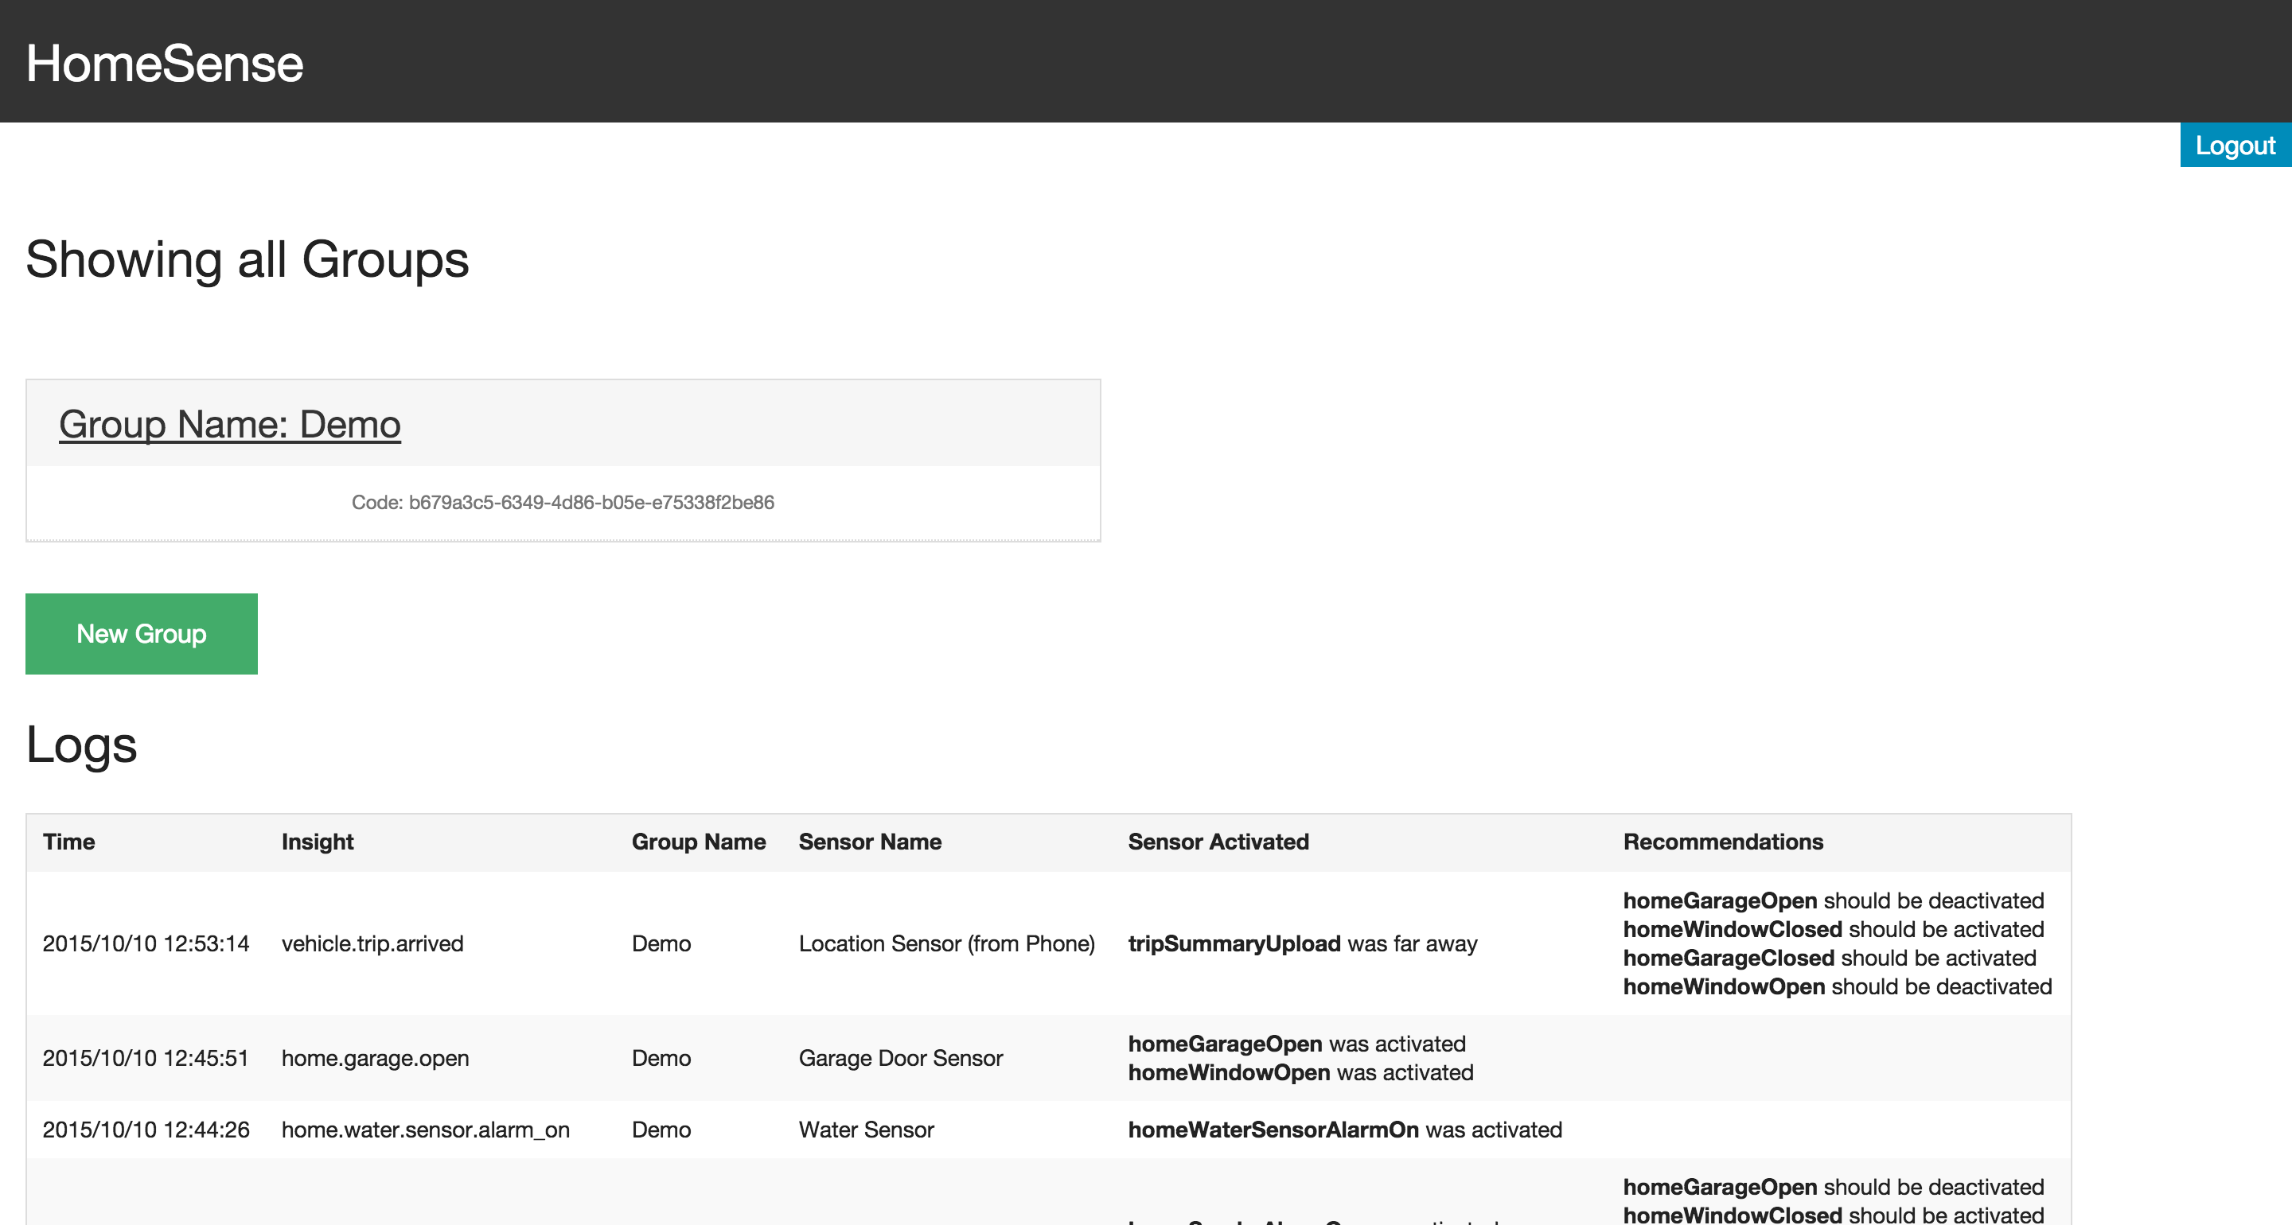Click the Group Name column header
Screen dimensions: 2292x1225
698,842
